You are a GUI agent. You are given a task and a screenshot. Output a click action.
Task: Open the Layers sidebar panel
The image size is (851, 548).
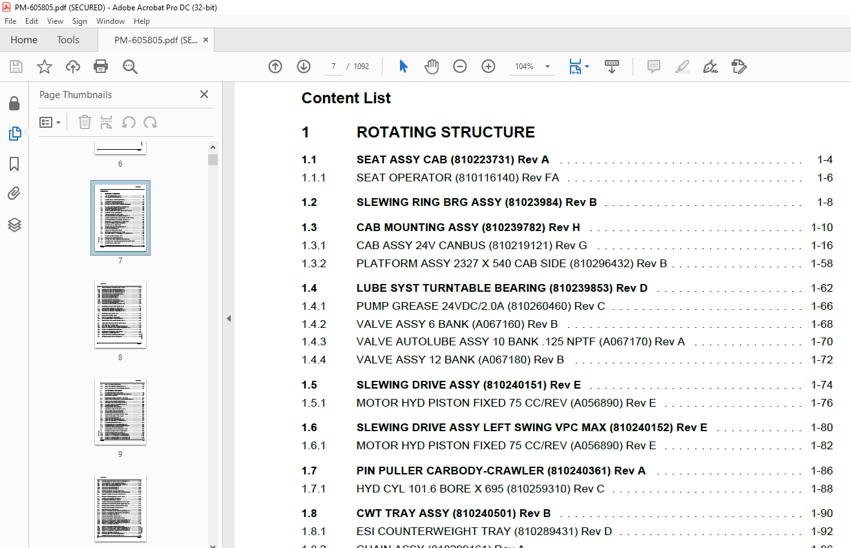(x=14, y=224)
